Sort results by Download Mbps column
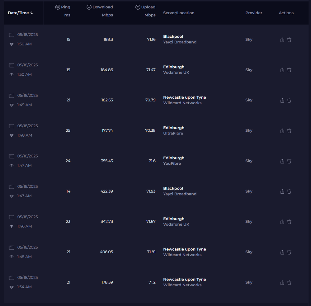311x306 pixels. (100, 7)
